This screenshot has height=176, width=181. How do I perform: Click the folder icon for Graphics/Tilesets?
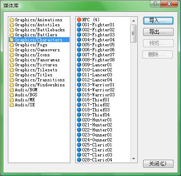(12, 70)
